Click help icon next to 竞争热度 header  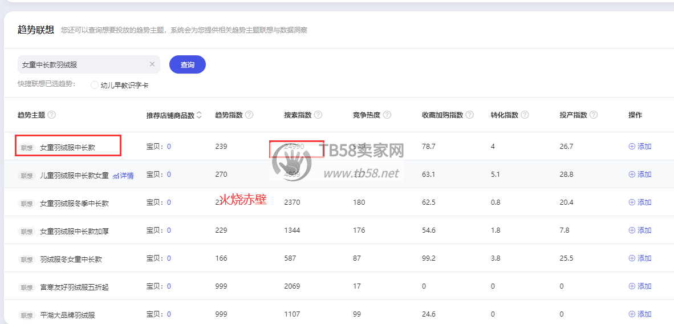click(387, 115)
